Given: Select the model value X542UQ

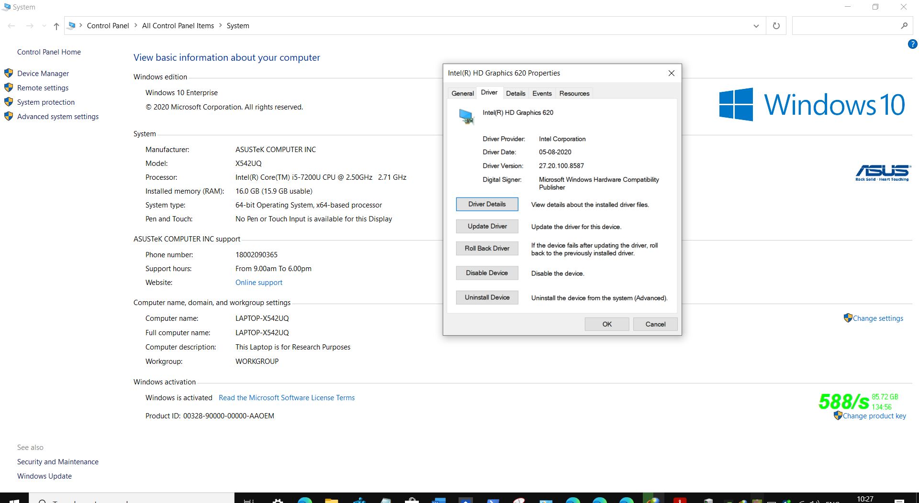Looking at the screenshot, I should [248, 164].
